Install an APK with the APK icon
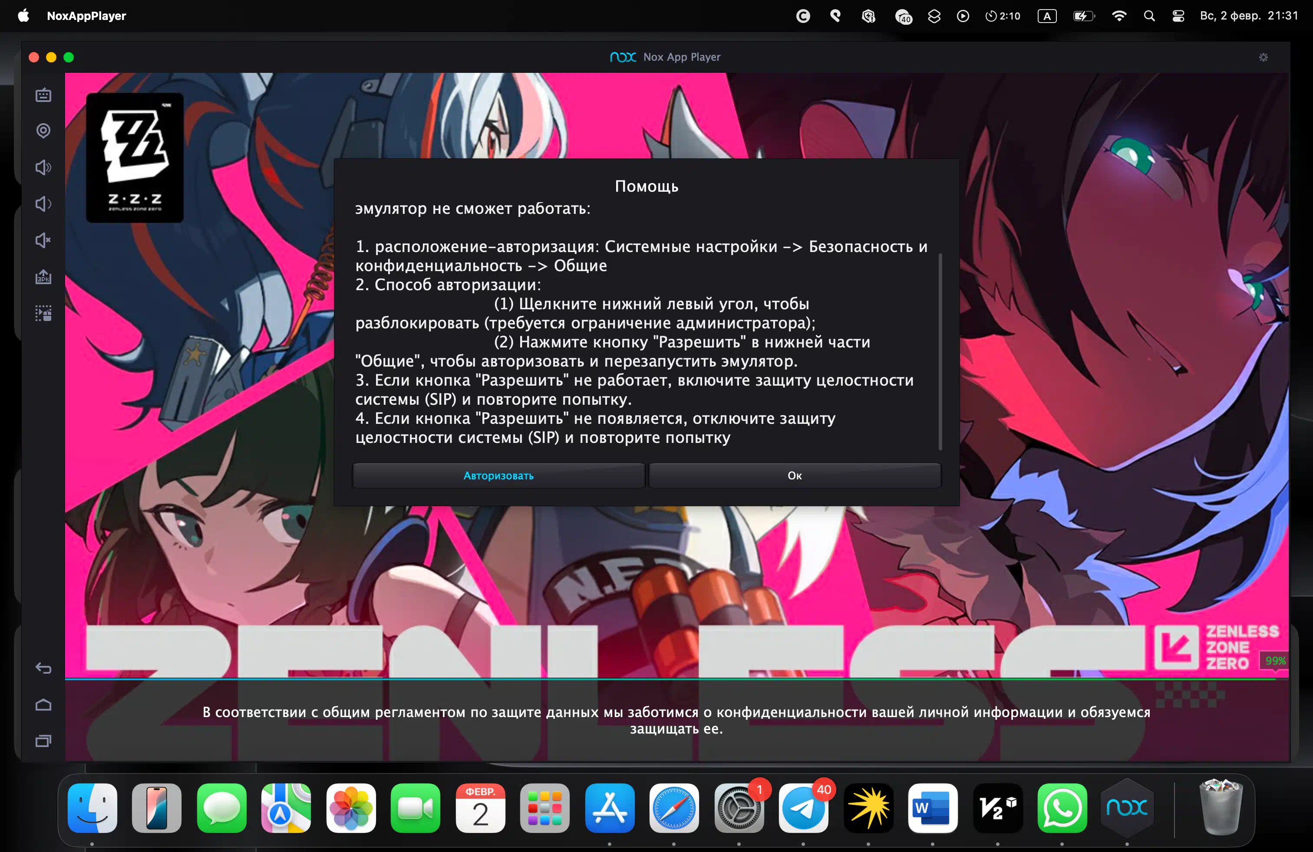The height and width of the screenshot is (852, 1313). [43, 277]
